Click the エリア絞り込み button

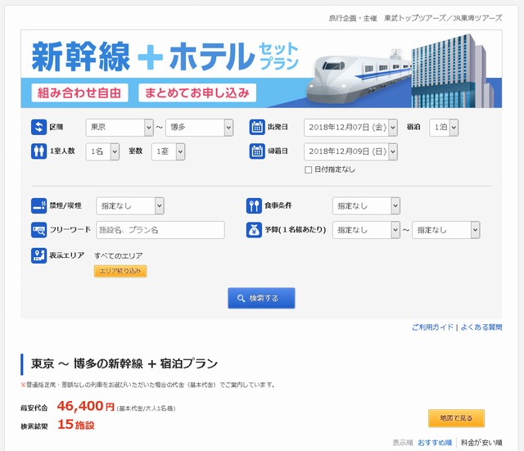pos(120,271)
